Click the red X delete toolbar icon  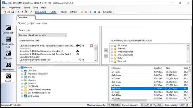tap(86, 12)
